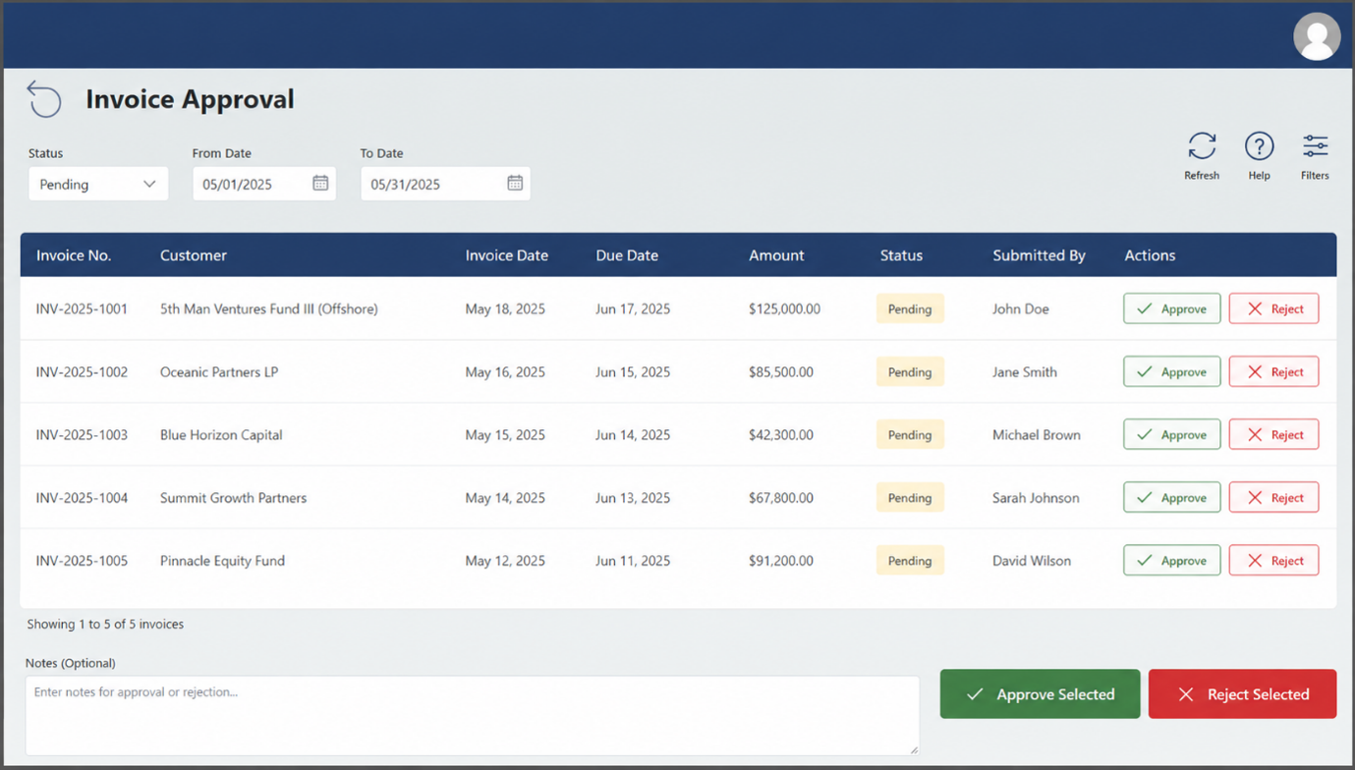Approve the Oceanic Partners LP invoice
Viewport: 1355px width, 770px height.
click(x=1172, y=371)
